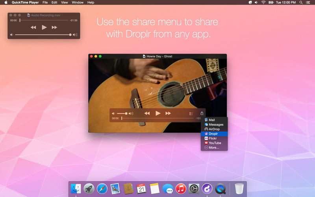Open More... in the share menu
Image resolution: width=315 pixels, height=197 pixels.
click(x=214, y=148)
